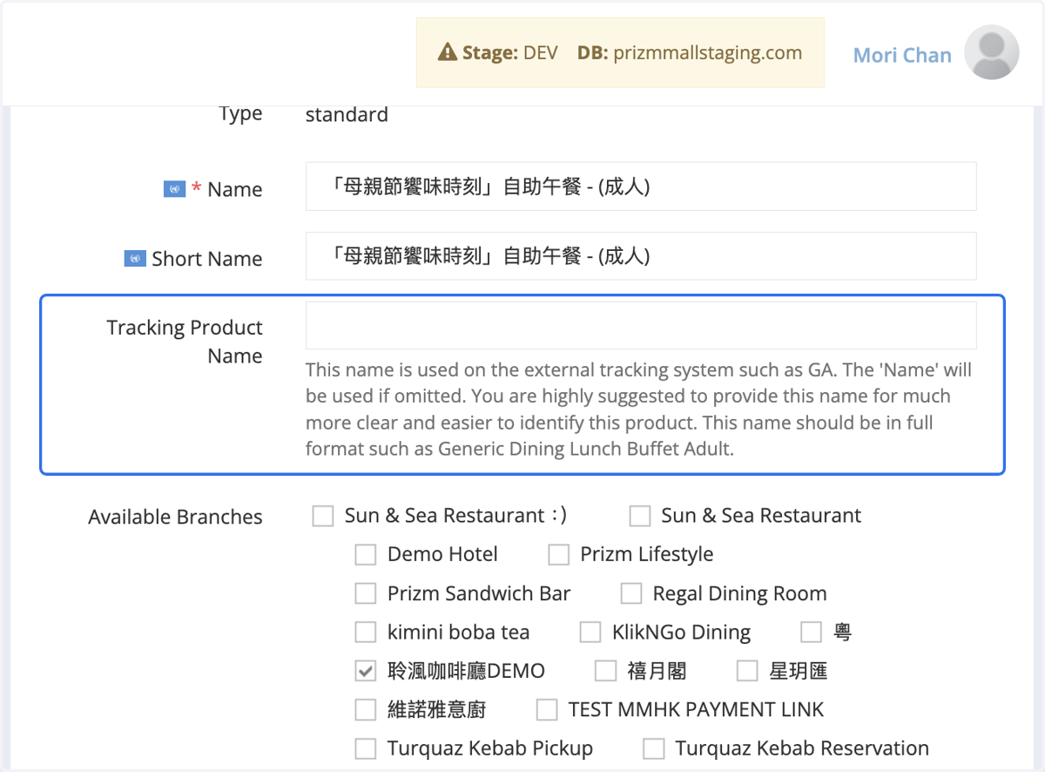Viewport: 1045px width, 772px height.
Task: Enable the kimini boba tea checkbox
Action: pos(366,632)
